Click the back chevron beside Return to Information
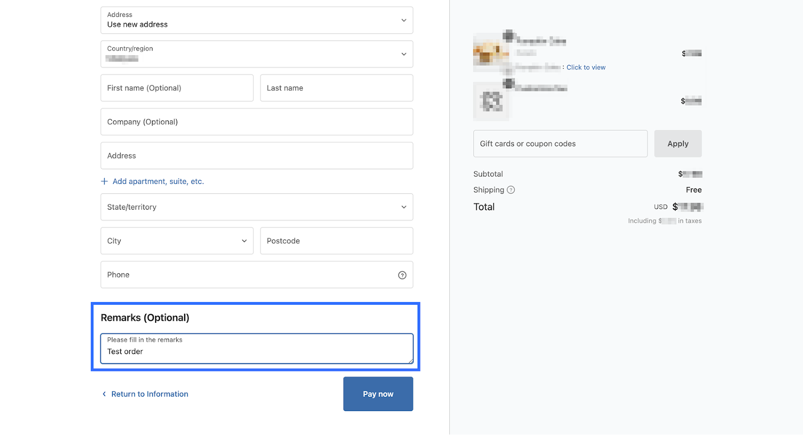This screenshot has width=803, height=435. (104, 394)
